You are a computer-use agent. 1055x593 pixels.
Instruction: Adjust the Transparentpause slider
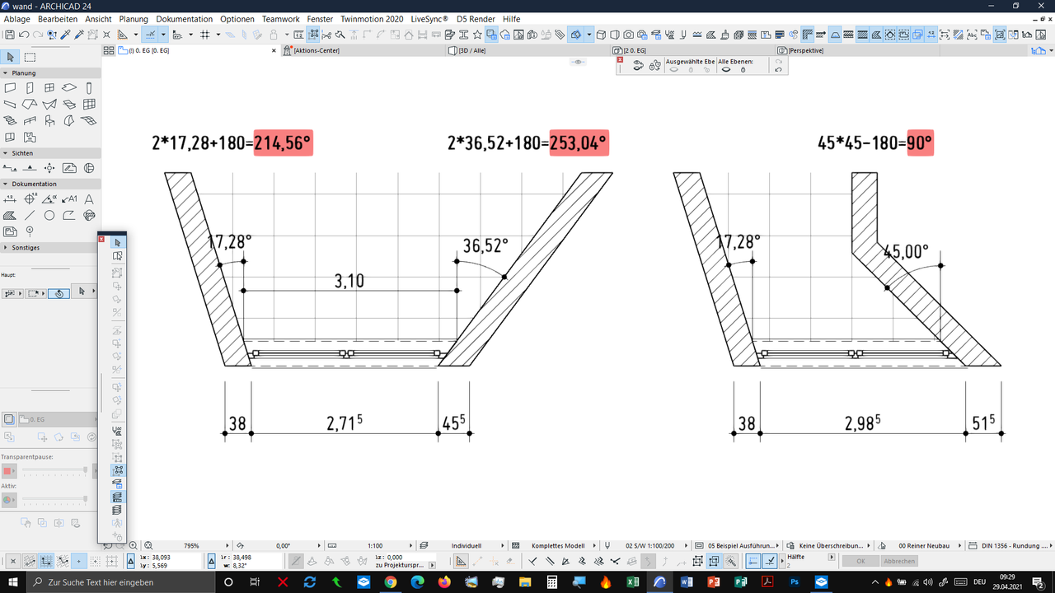(54, 470)
